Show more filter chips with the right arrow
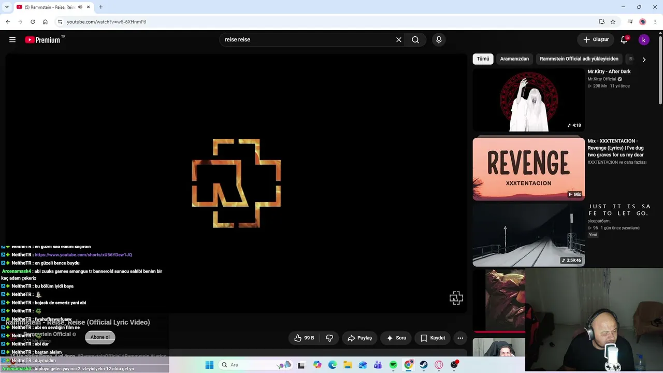The image size is (663, 373). (644, 60)
